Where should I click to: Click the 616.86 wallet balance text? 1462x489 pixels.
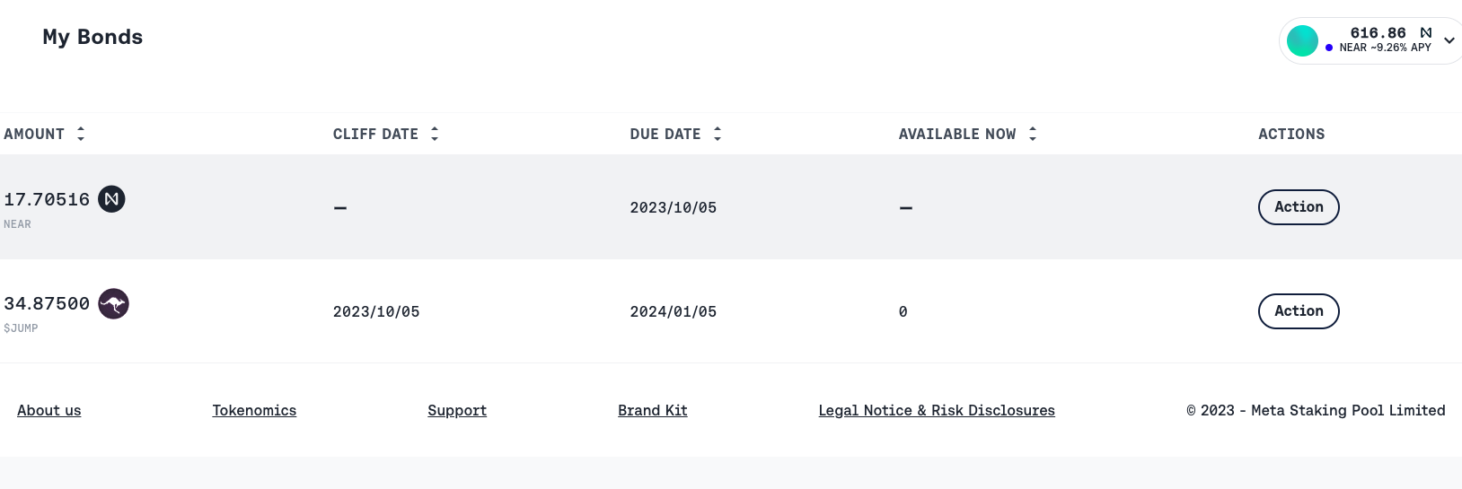click(1378, 32)
